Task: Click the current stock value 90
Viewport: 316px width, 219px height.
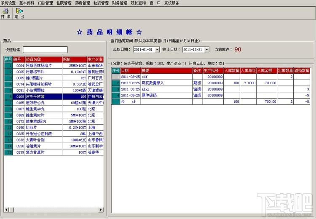Action: [x=238, y=49]
